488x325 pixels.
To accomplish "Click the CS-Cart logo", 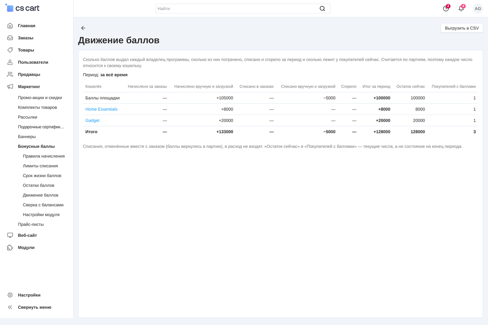I will [x=22, y=8].
